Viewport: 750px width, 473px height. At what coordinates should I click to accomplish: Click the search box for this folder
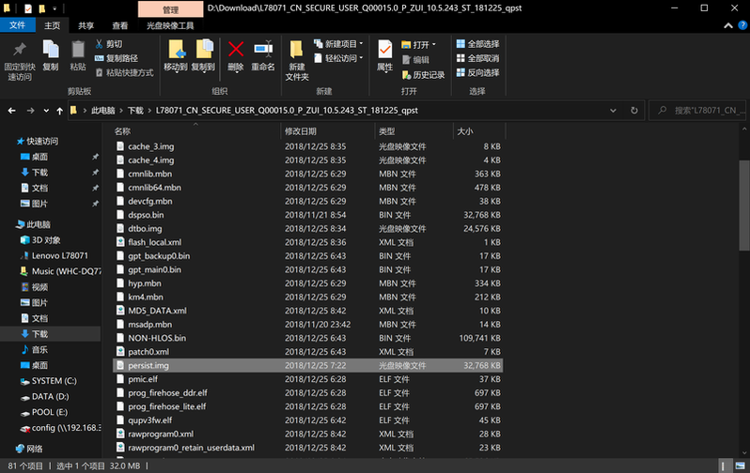[x=698, y=111]
